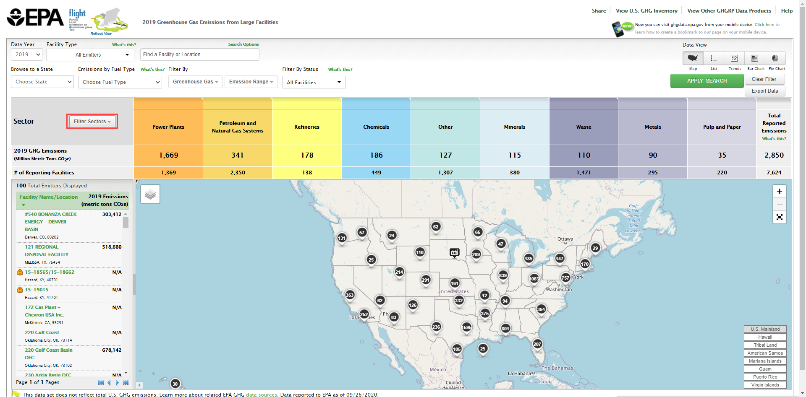
Task: Show Puerto Rico map region
Action: 765,377
